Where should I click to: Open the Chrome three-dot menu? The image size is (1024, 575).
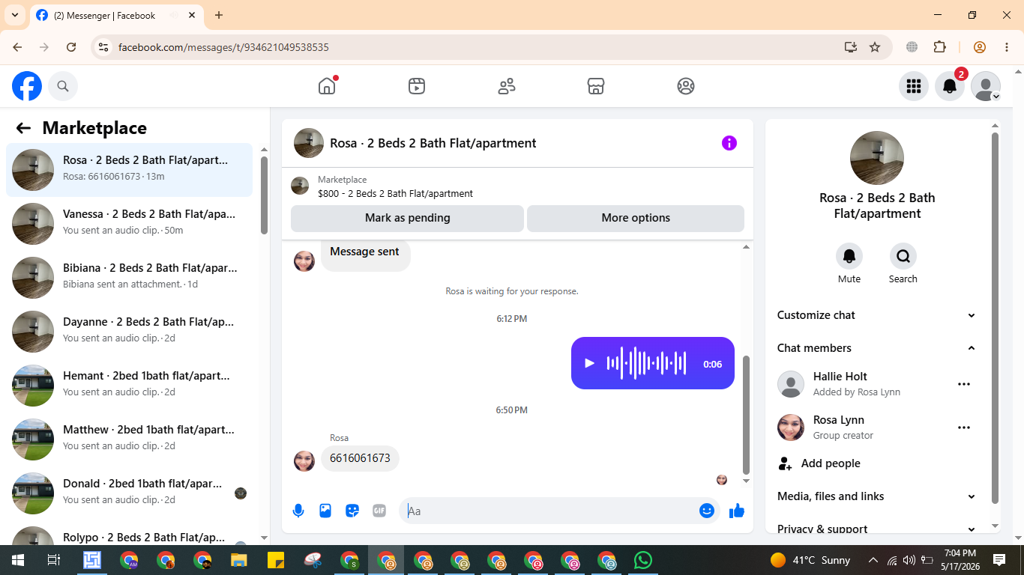coord(1007,47)
